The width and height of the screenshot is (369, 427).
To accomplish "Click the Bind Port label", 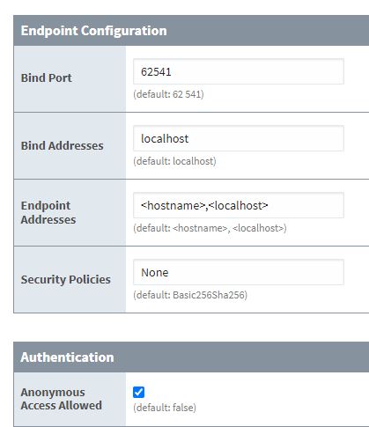I will click(x=46, y=78).
